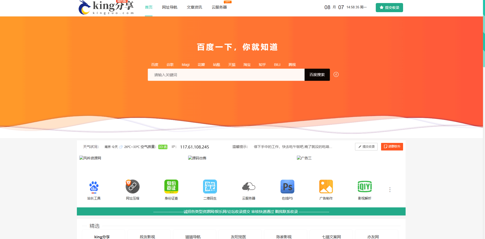Click the orange 进群吹牛 button
The image size is (485, 239).
[x=392, y=147]
